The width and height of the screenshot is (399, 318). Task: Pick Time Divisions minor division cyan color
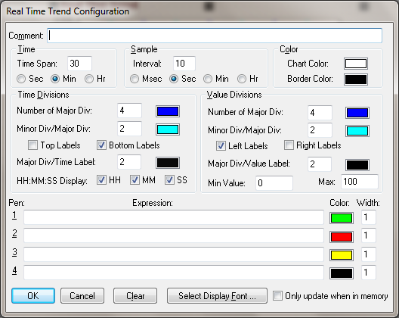coord(168,129)
